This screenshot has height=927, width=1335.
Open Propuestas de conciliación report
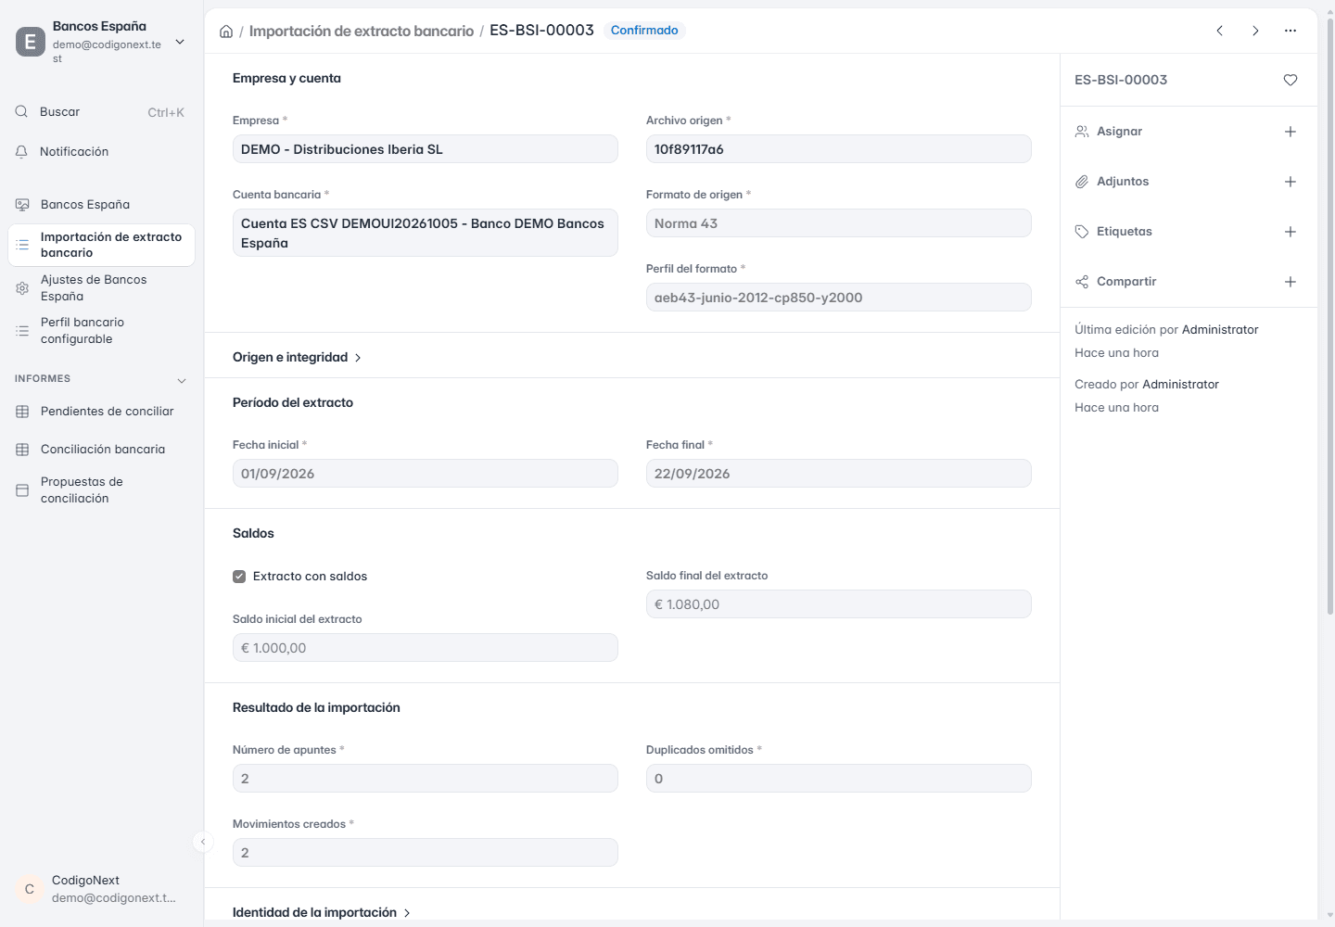(102, 490)
